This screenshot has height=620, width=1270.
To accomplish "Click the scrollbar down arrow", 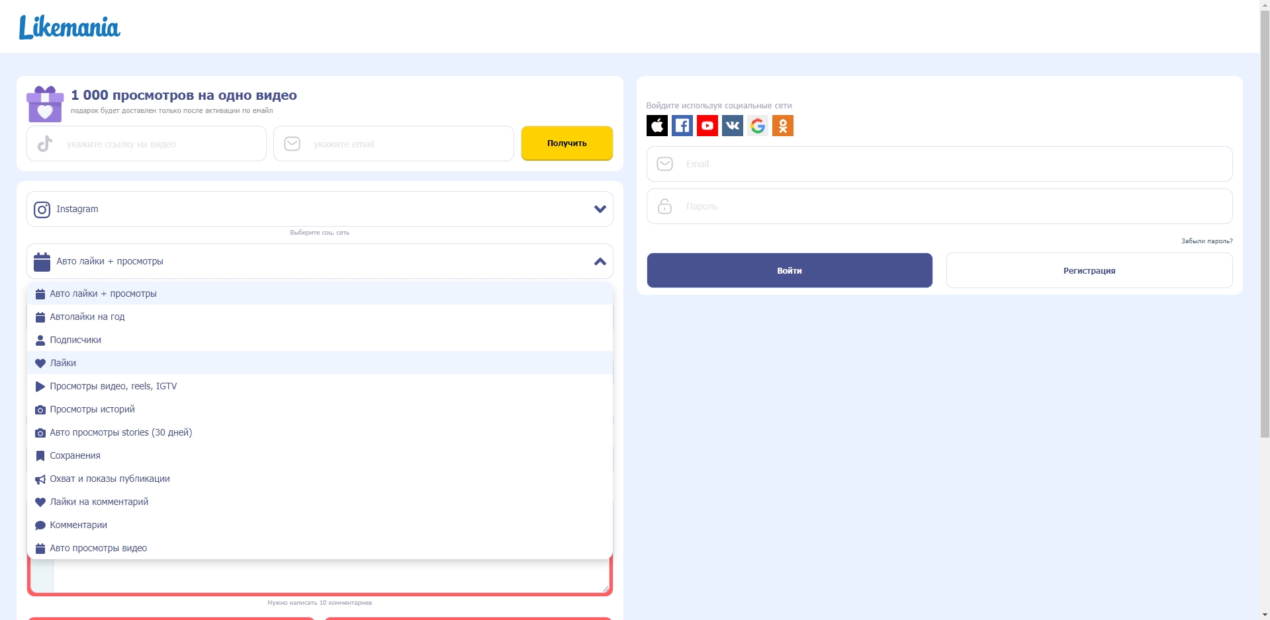I will [1265, 615].
